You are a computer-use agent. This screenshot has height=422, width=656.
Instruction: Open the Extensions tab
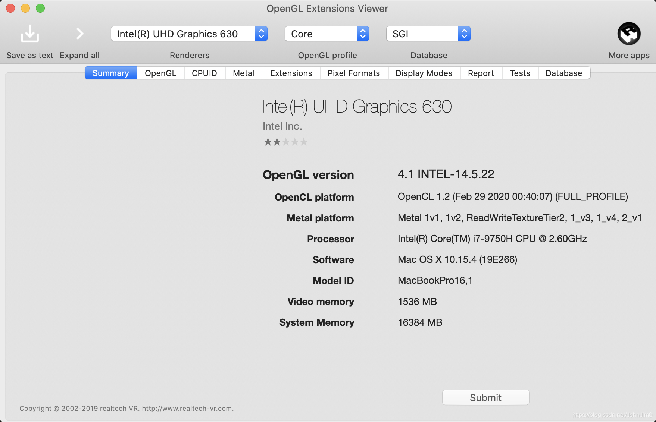click(x=291, y=73)
